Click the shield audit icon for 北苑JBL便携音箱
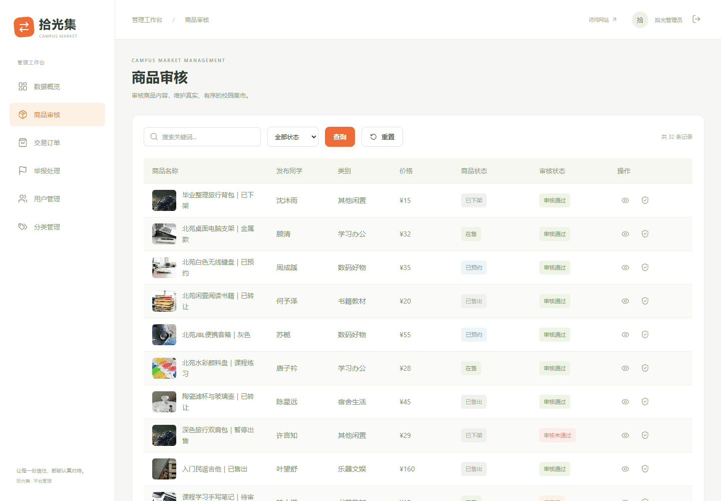Screen dimensions: 721x501 point(645,335)
